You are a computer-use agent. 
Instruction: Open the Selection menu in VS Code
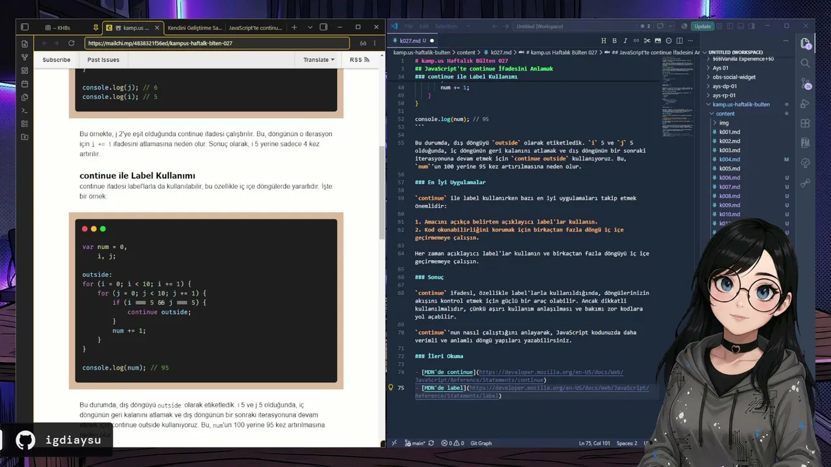coord(446,27)
